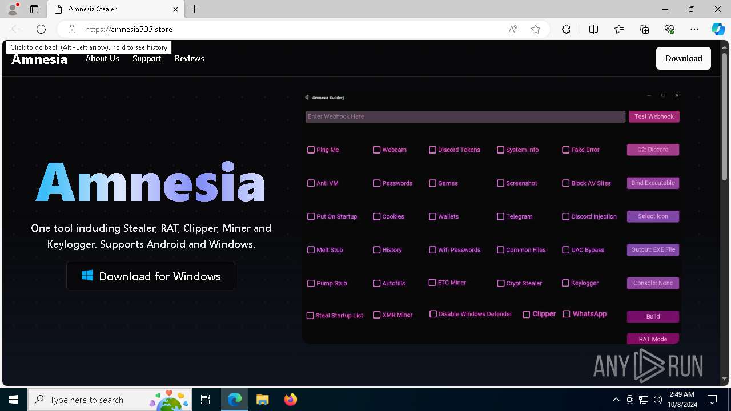731x411 pixels.
Task: Open the notification center icon
Action: click(x=712, y=400)
